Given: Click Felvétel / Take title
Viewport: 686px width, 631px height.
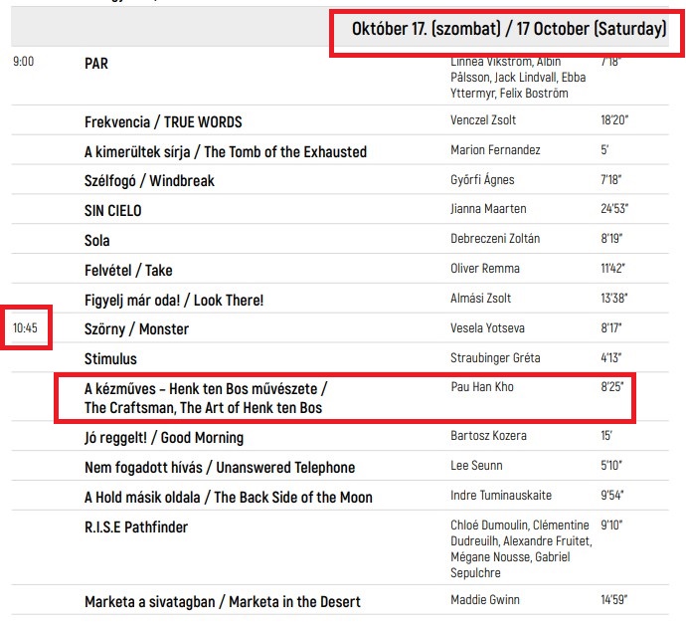Looking at the screenshot, I should [x=128, y=270].
